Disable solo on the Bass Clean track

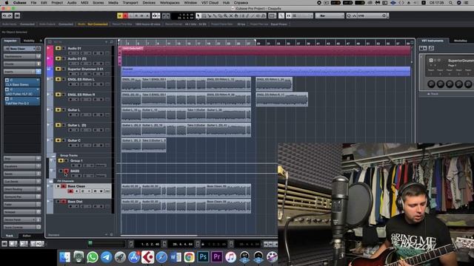pyautogui.click(x=64, y=186)
